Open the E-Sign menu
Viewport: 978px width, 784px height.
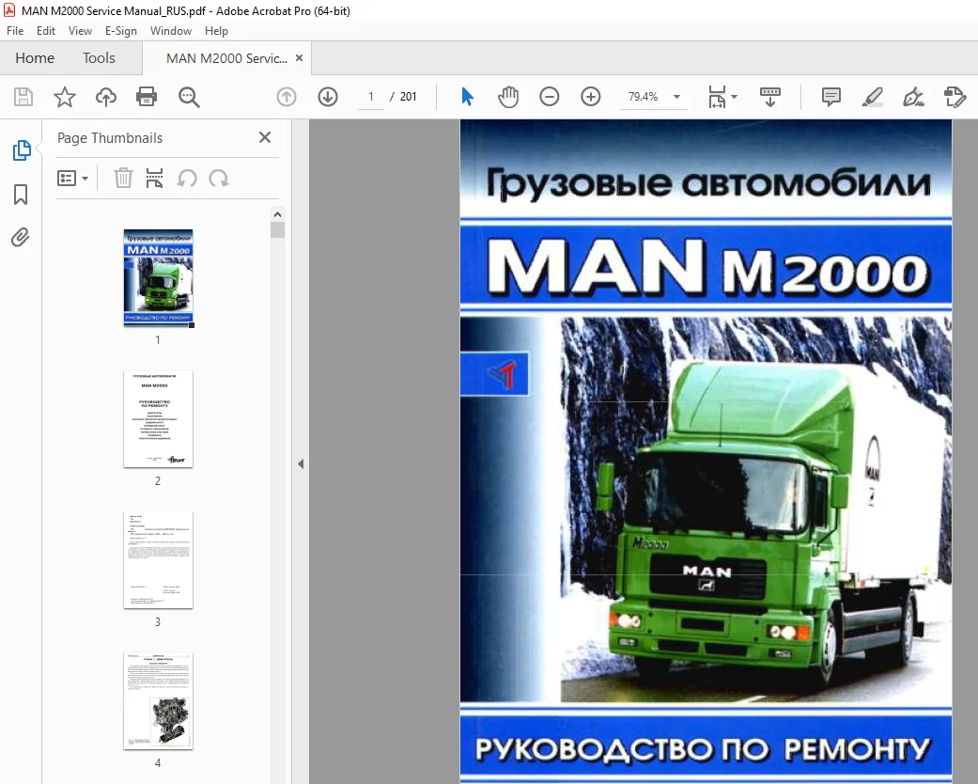tap(121, 31)
